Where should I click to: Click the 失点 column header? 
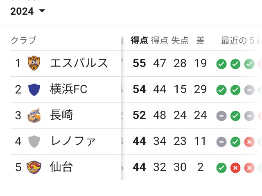coord(180,41)
